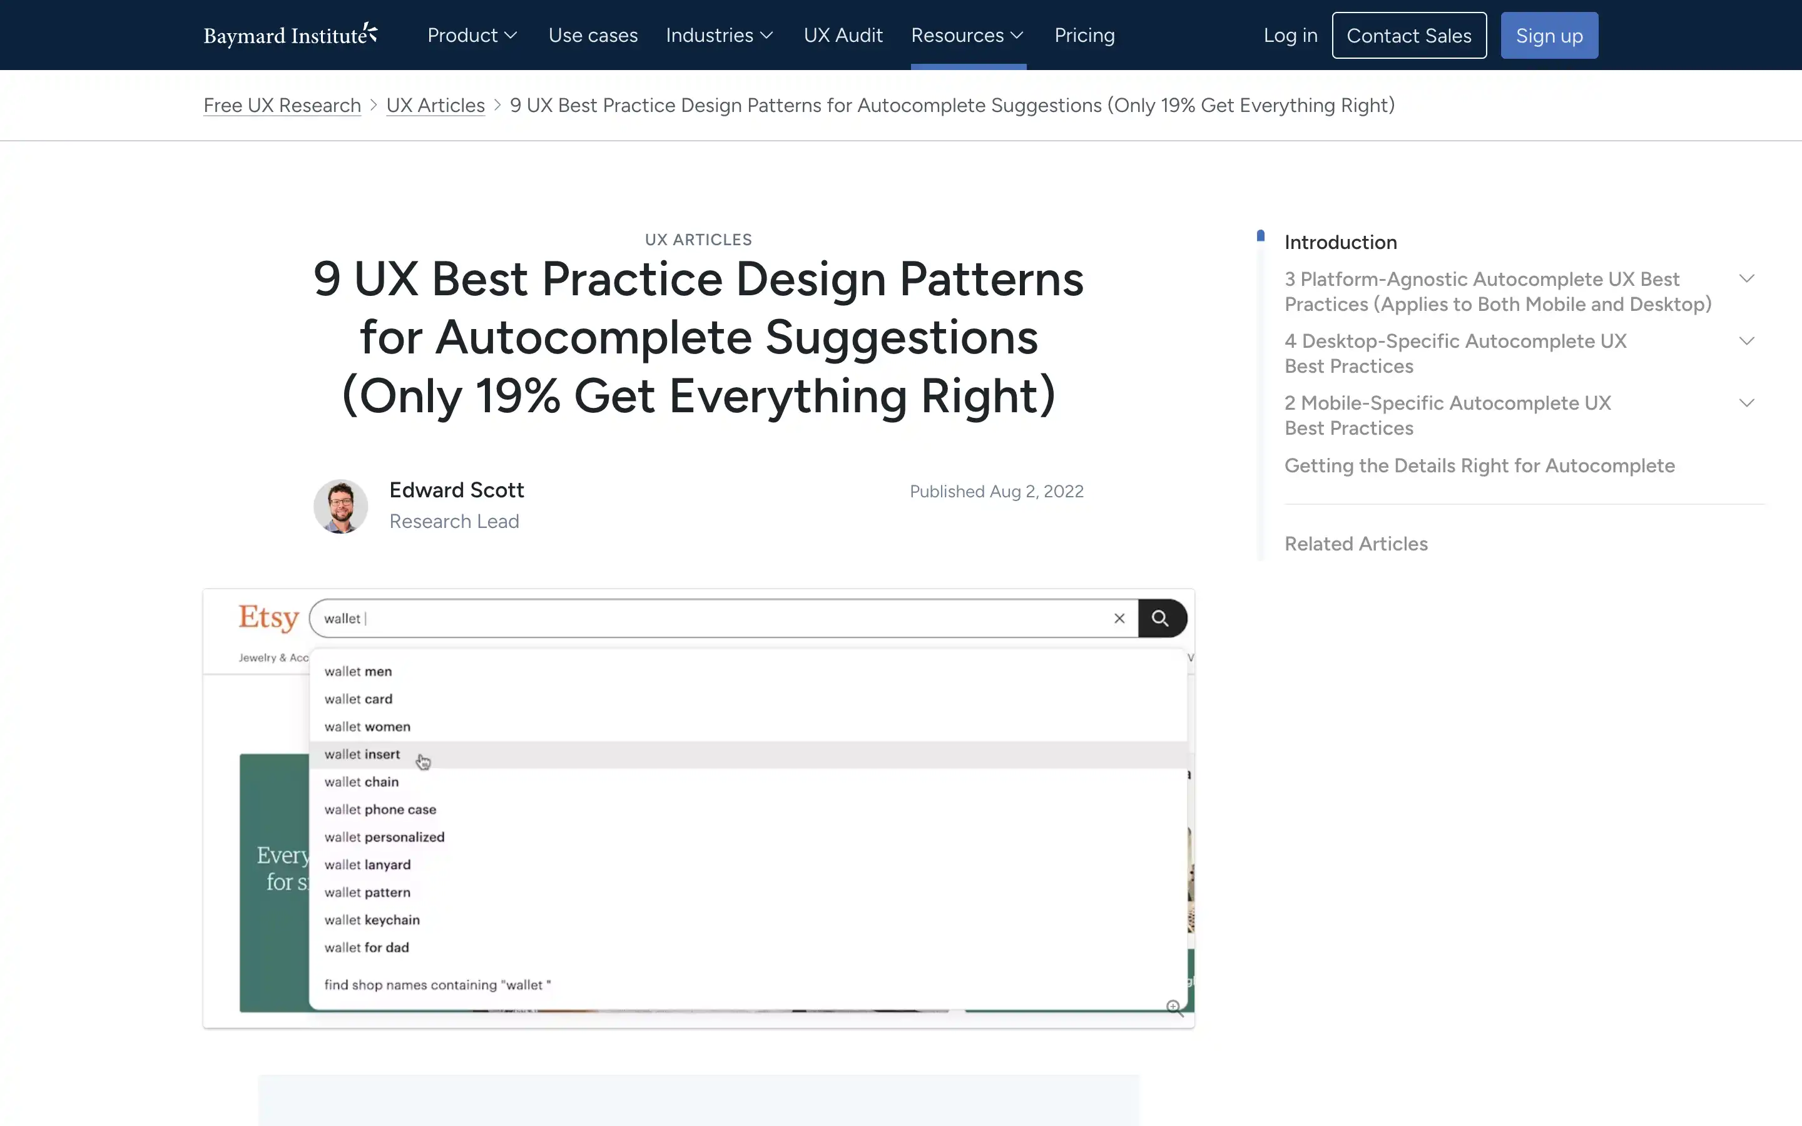
Task: Go to 2 Mobile-Specific Autocomplete section
Action: (1448, 415)
